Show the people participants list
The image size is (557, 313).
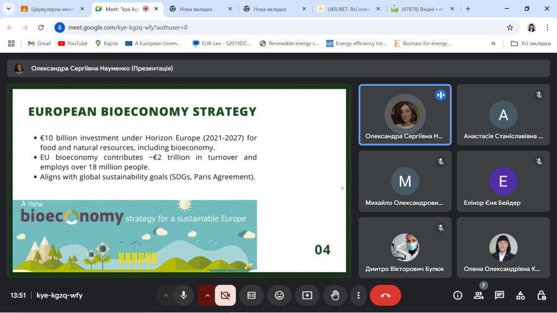click(479, 295)
